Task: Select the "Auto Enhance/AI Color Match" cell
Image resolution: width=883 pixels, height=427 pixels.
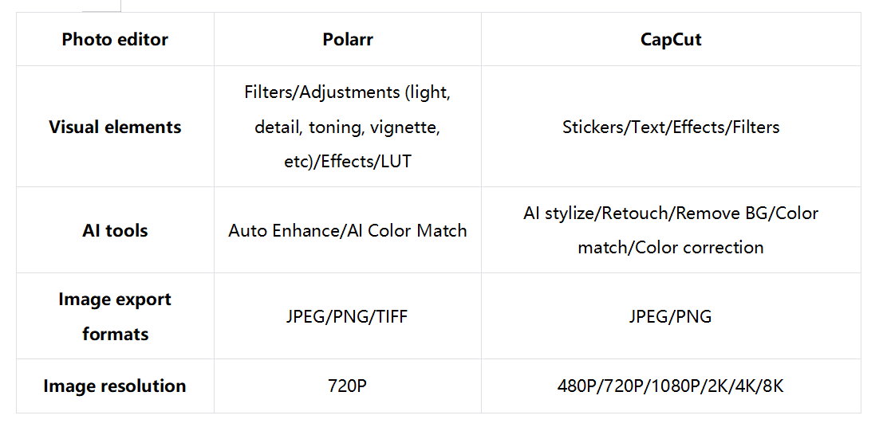Action: click(x=348, y=231)
